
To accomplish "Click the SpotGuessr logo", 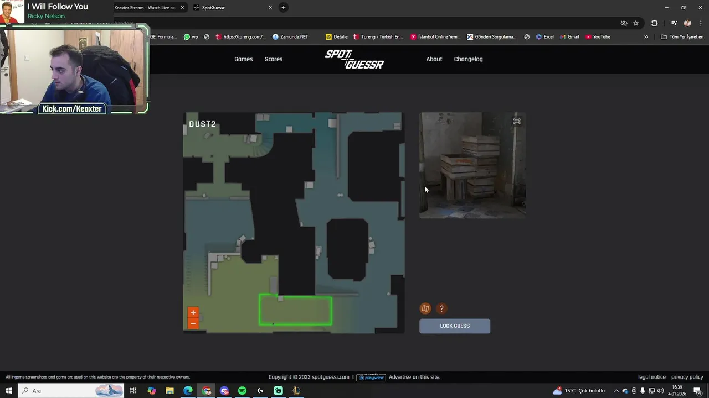I will point(354,59).
